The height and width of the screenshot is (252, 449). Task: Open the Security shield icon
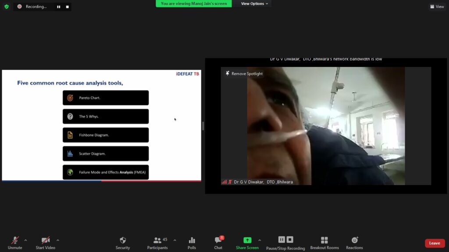click(x=123, y=240)
